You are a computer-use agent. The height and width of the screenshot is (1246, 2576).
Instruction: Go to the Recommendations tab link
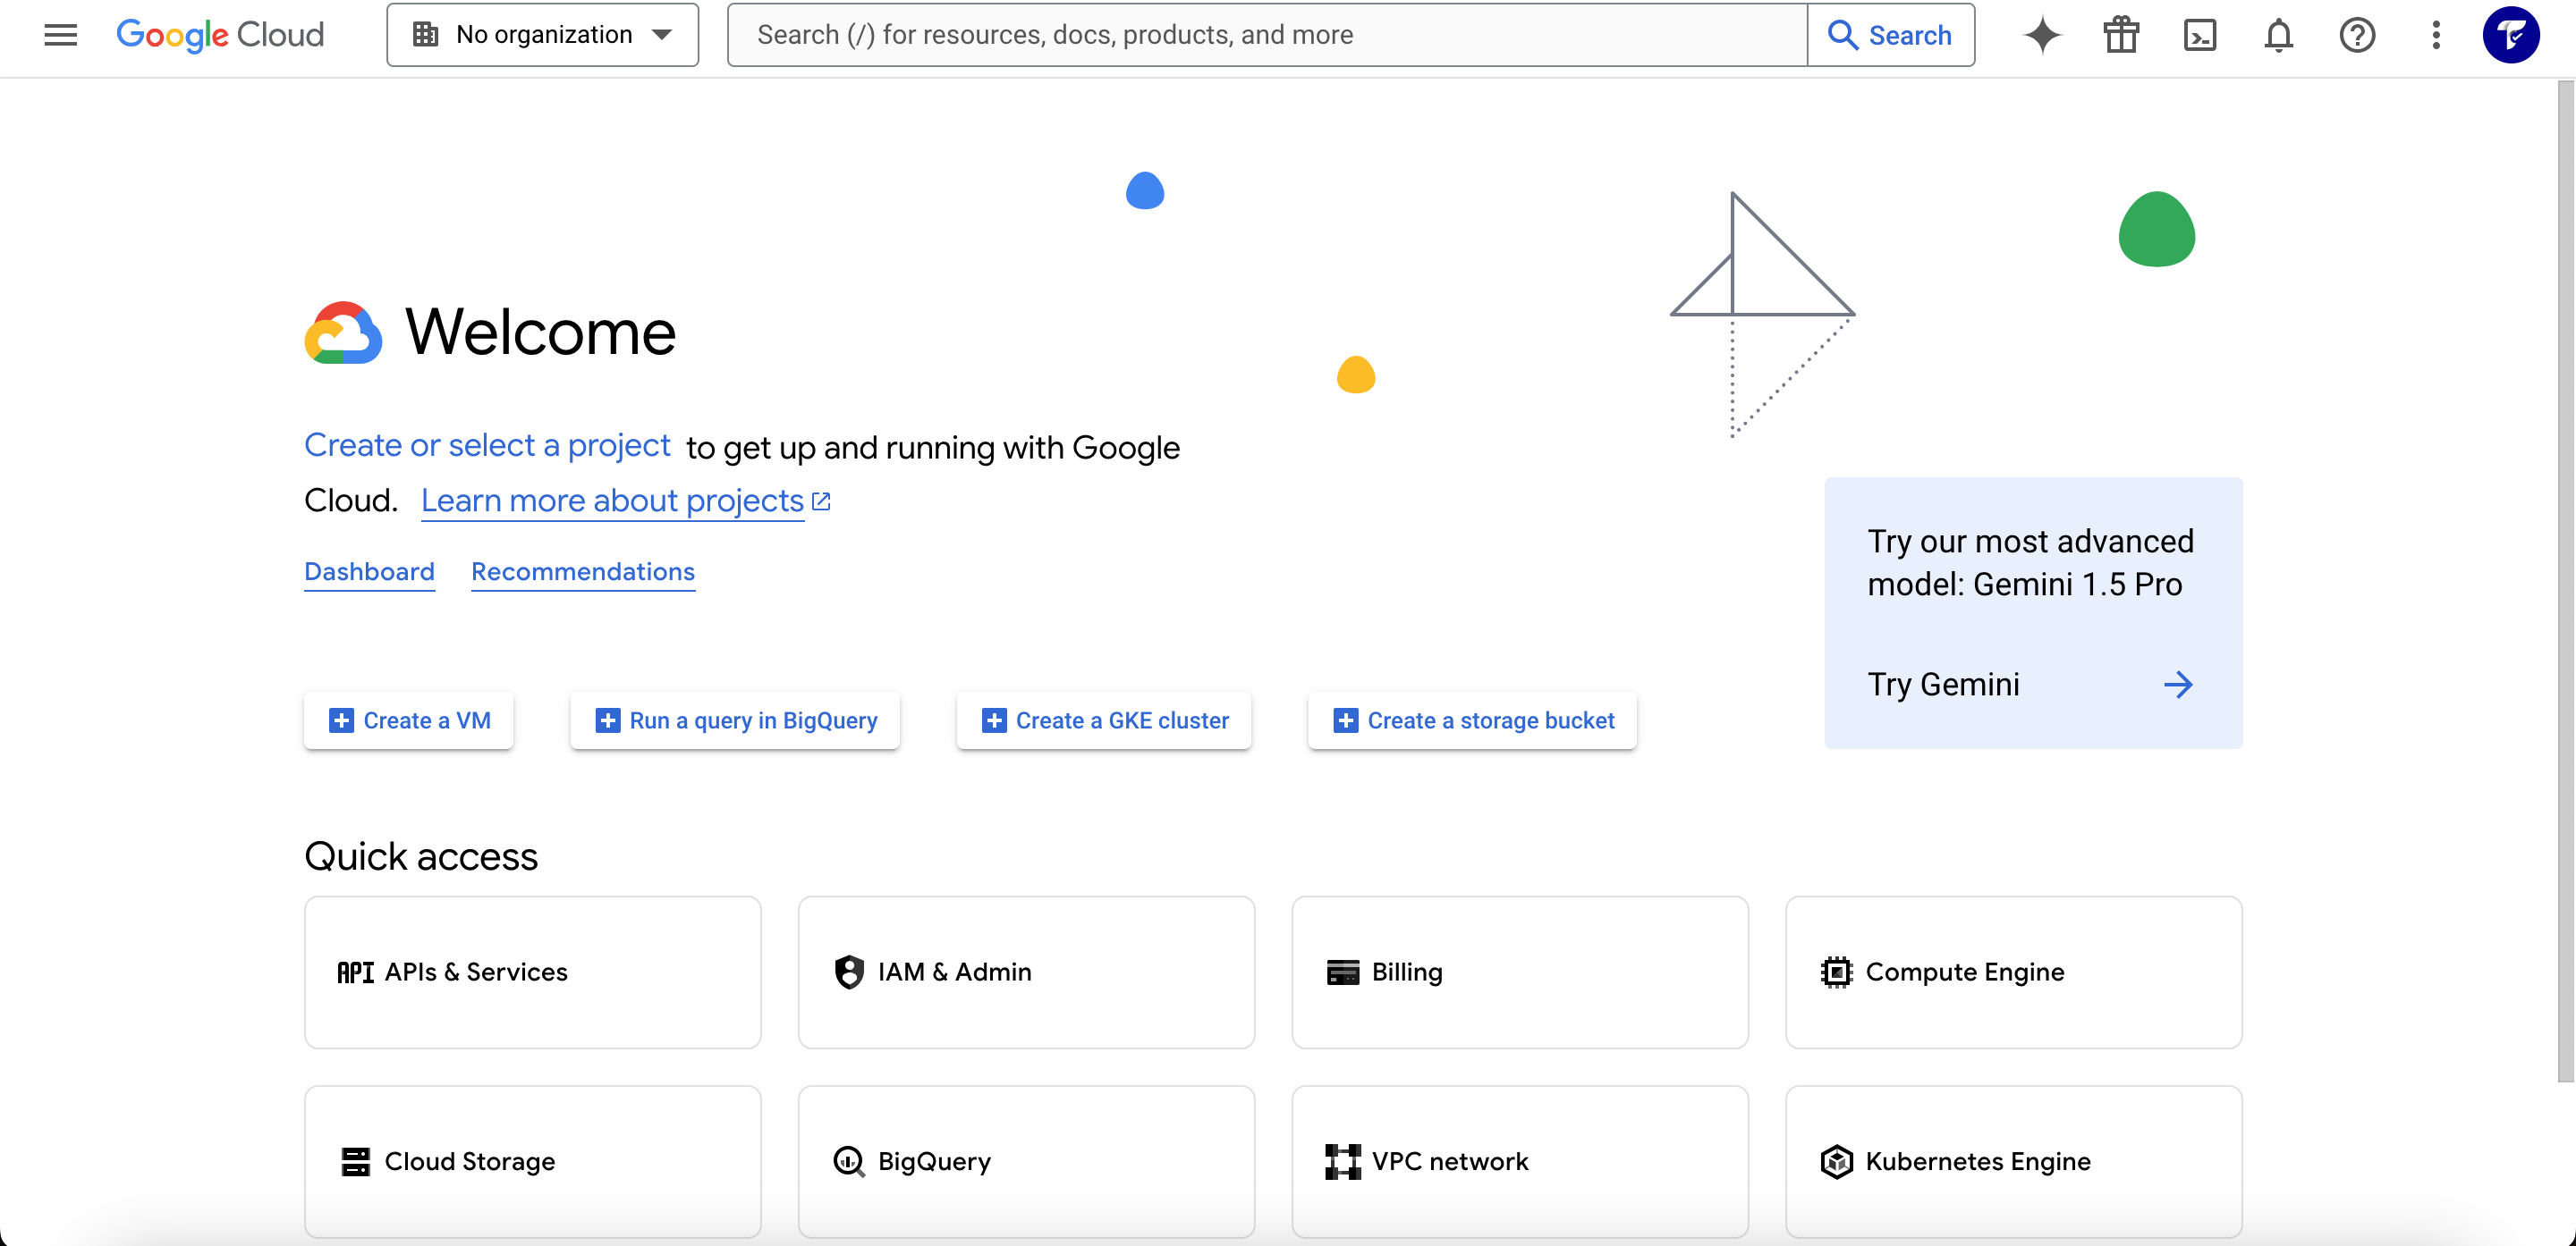(583, 571)
